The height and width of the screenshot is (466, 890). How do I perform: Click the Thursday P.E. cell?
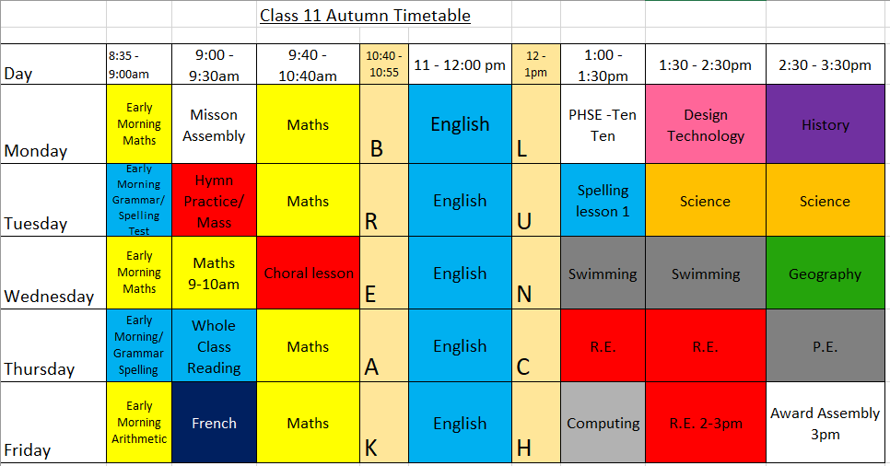[x=826, y=345]
